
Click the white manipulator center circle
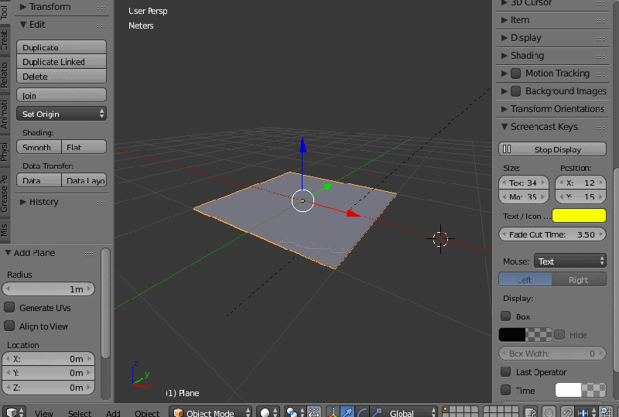coord(303,200)
